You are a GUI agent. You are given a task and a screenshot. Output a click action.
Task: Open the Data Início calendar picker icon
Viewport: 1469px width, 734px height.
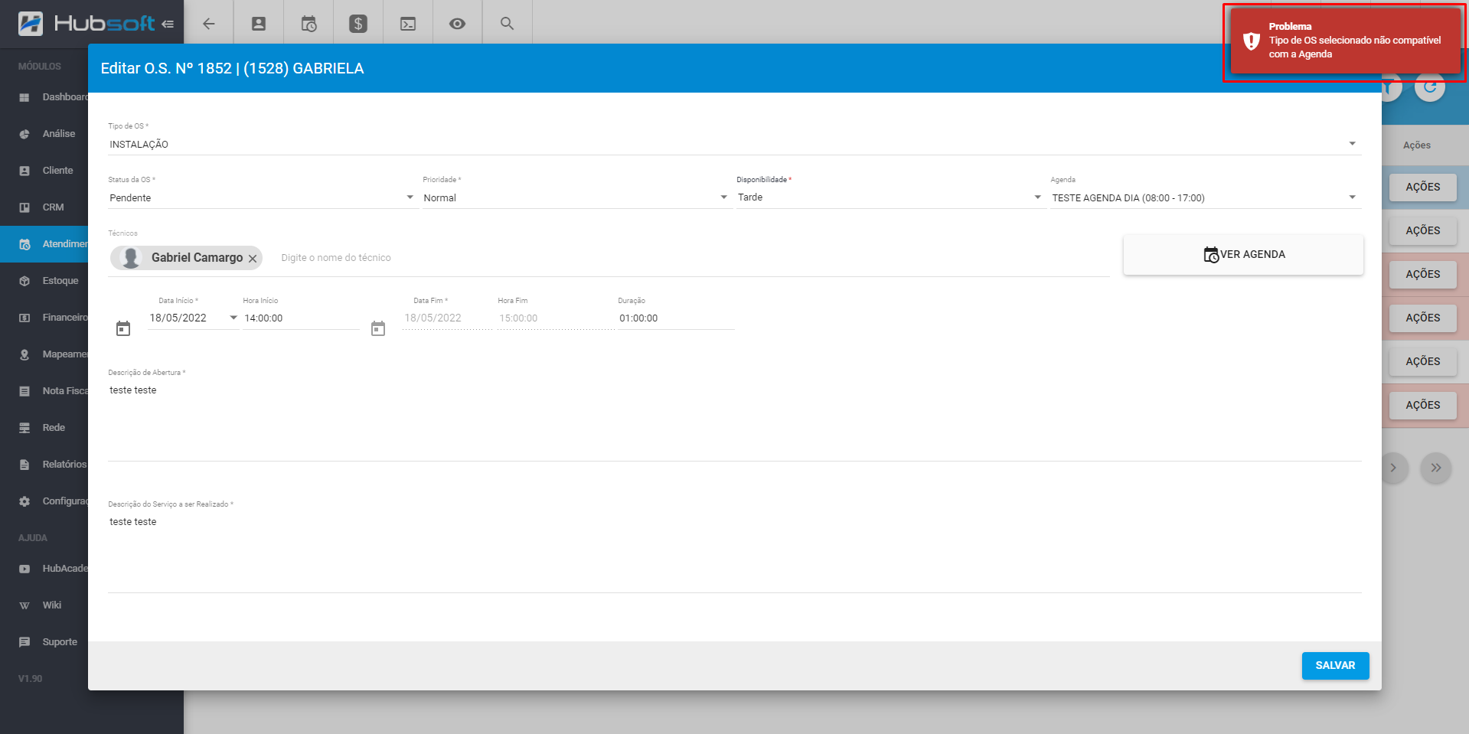pos(123,328)
